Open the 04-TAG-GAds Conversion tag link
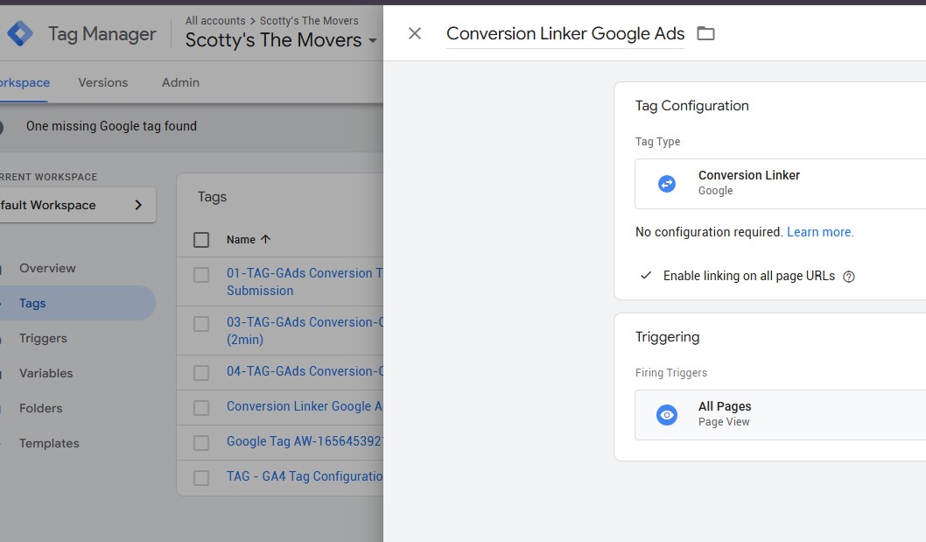 [305, 371]
